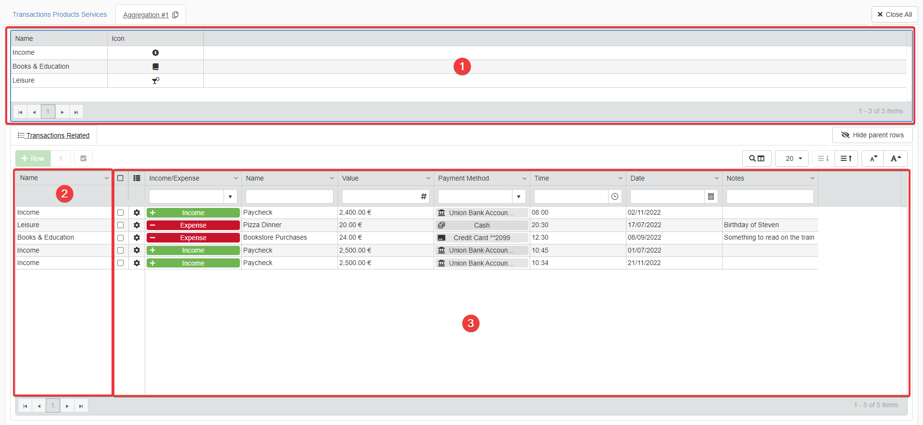Open the calendar picker in the Date filter
This screenshot has width=923, height=425.
[711, 196]
